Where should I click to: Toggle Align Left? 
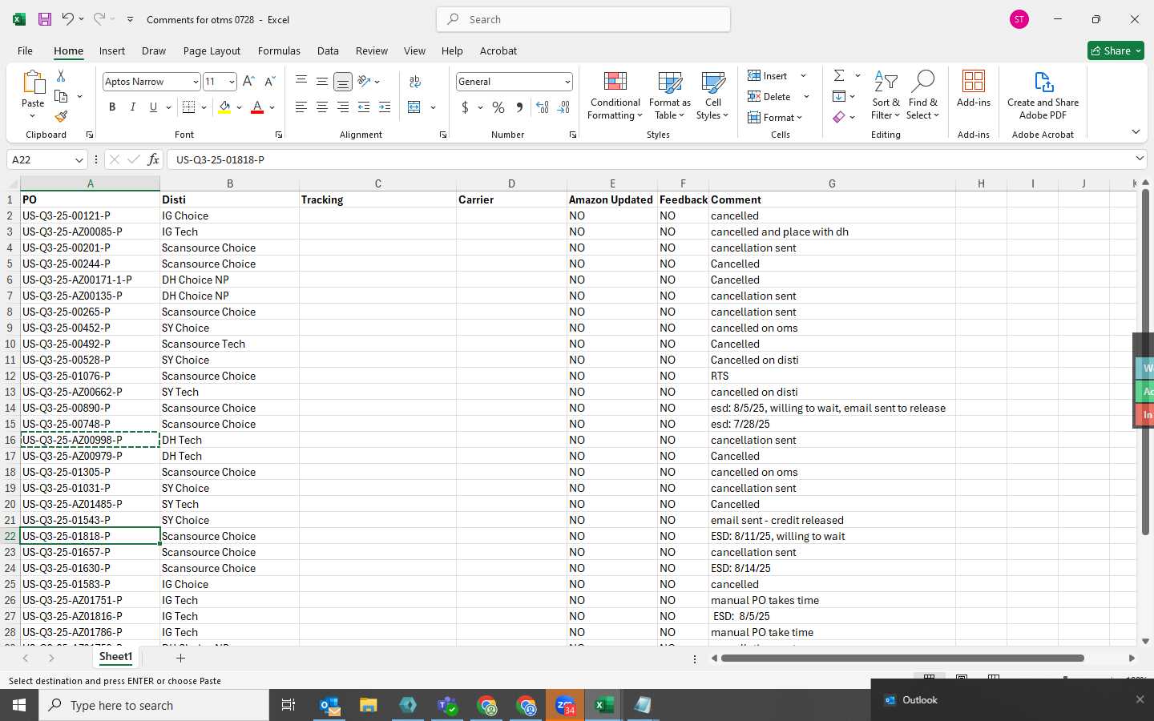(x=301, y=107)
